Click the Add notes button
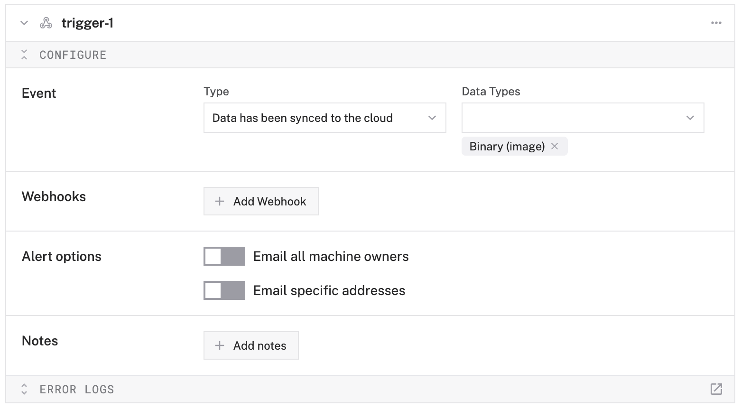Image resolution: width=741 pixels, height=409 pixels. click(251, 345)
